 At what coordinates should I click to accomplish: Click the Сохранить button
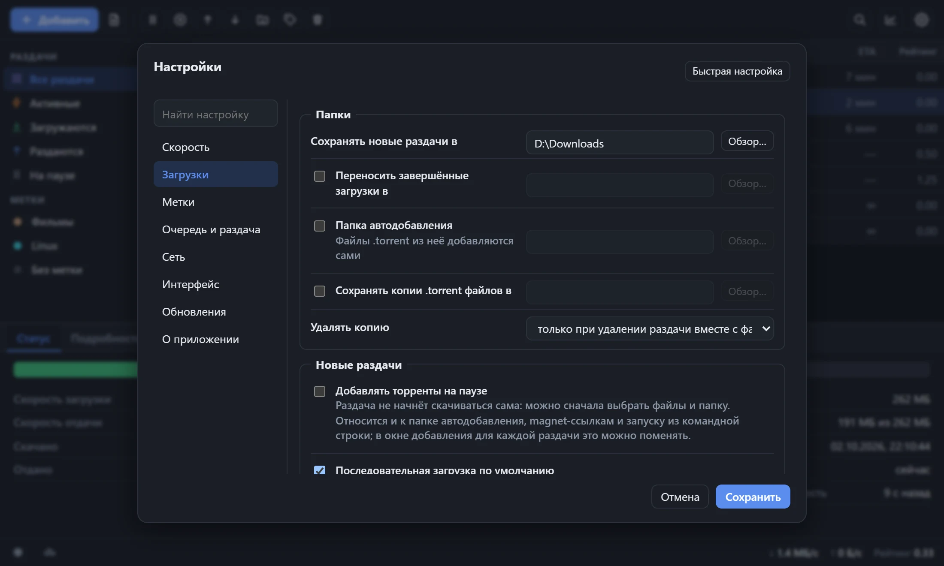pyautogui.click(x=753, y=497)
